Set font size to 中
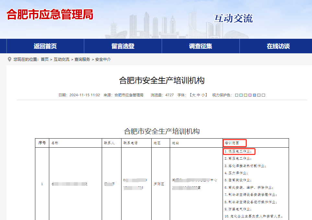The image size is (312, 220). (198, 95)
